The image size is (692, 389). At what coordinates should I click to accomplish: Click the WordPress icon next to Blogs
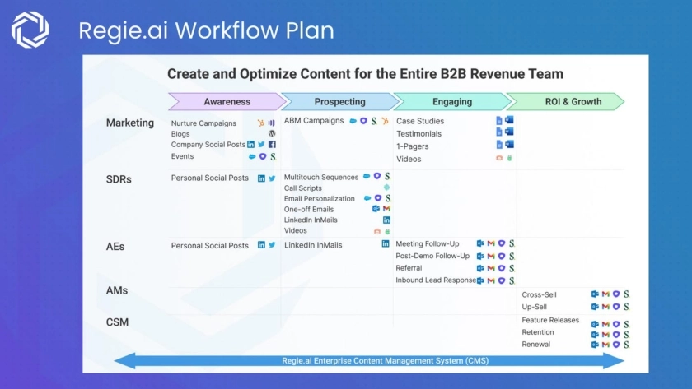click(x=272, y=133)
